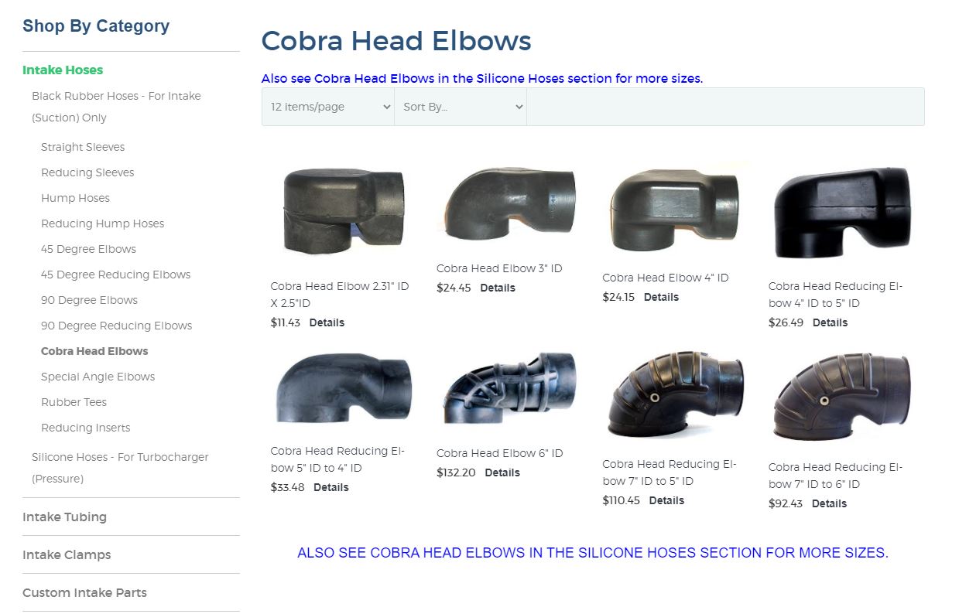The height and width of the screenshot is (614, 959).
Task: Click Details for the $132.20 elbow
Action: [x=502, y=472]
